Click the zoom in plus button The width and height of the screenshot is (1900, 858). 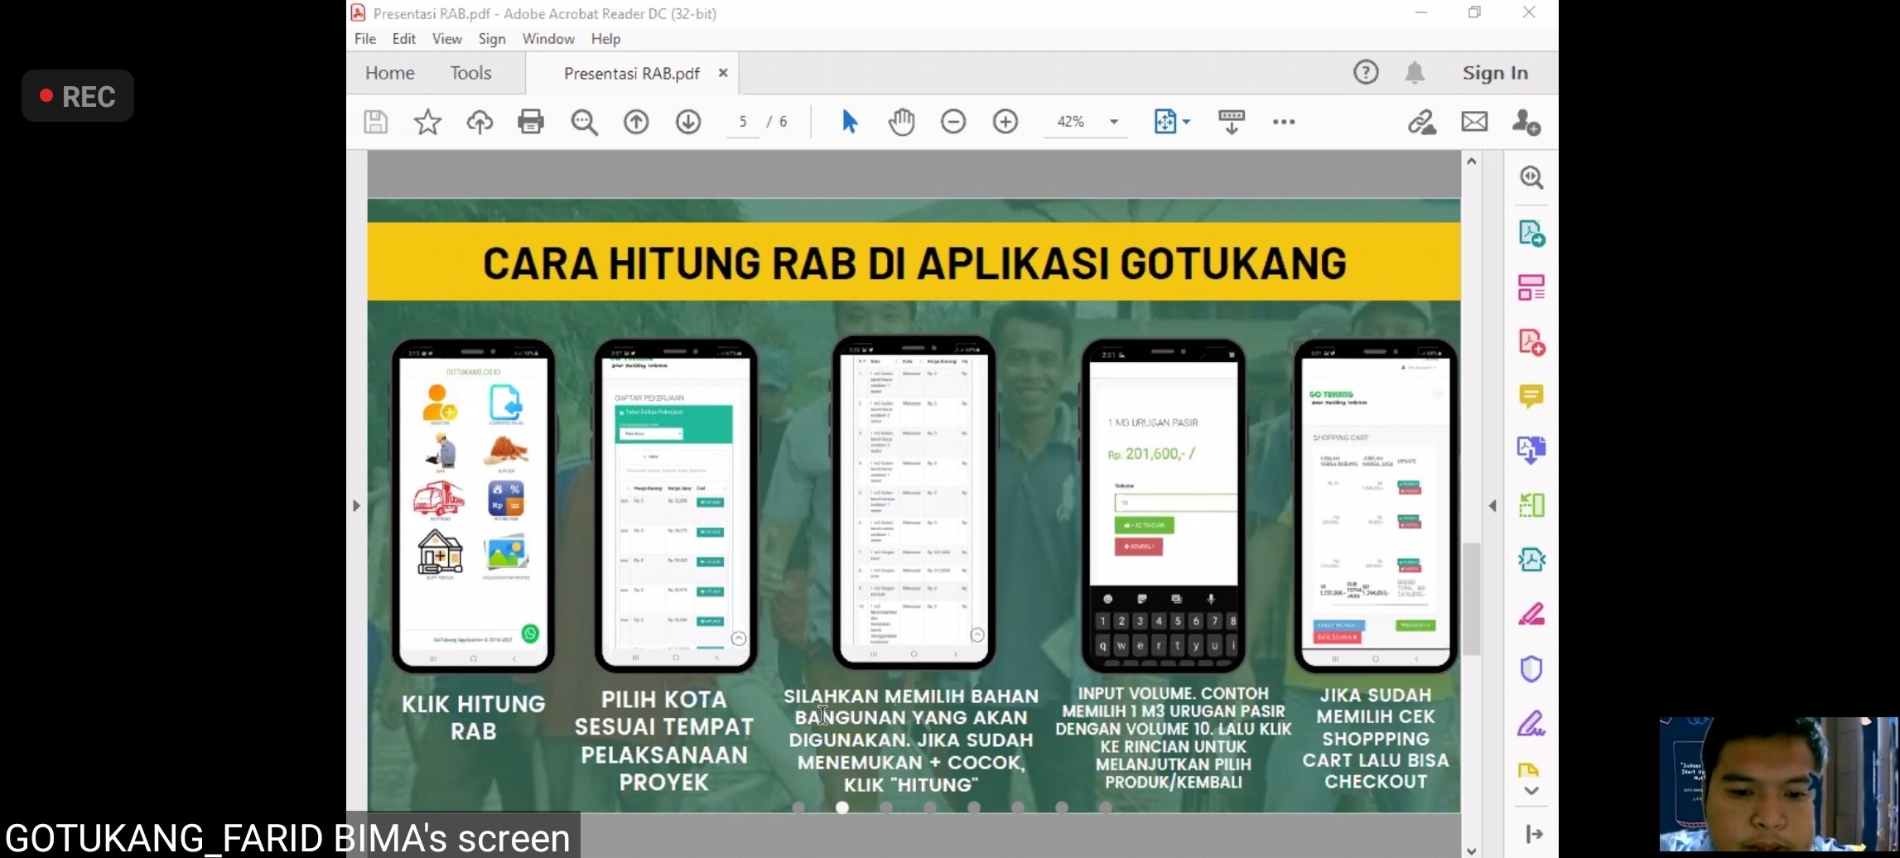click(x=1005, y=122)
